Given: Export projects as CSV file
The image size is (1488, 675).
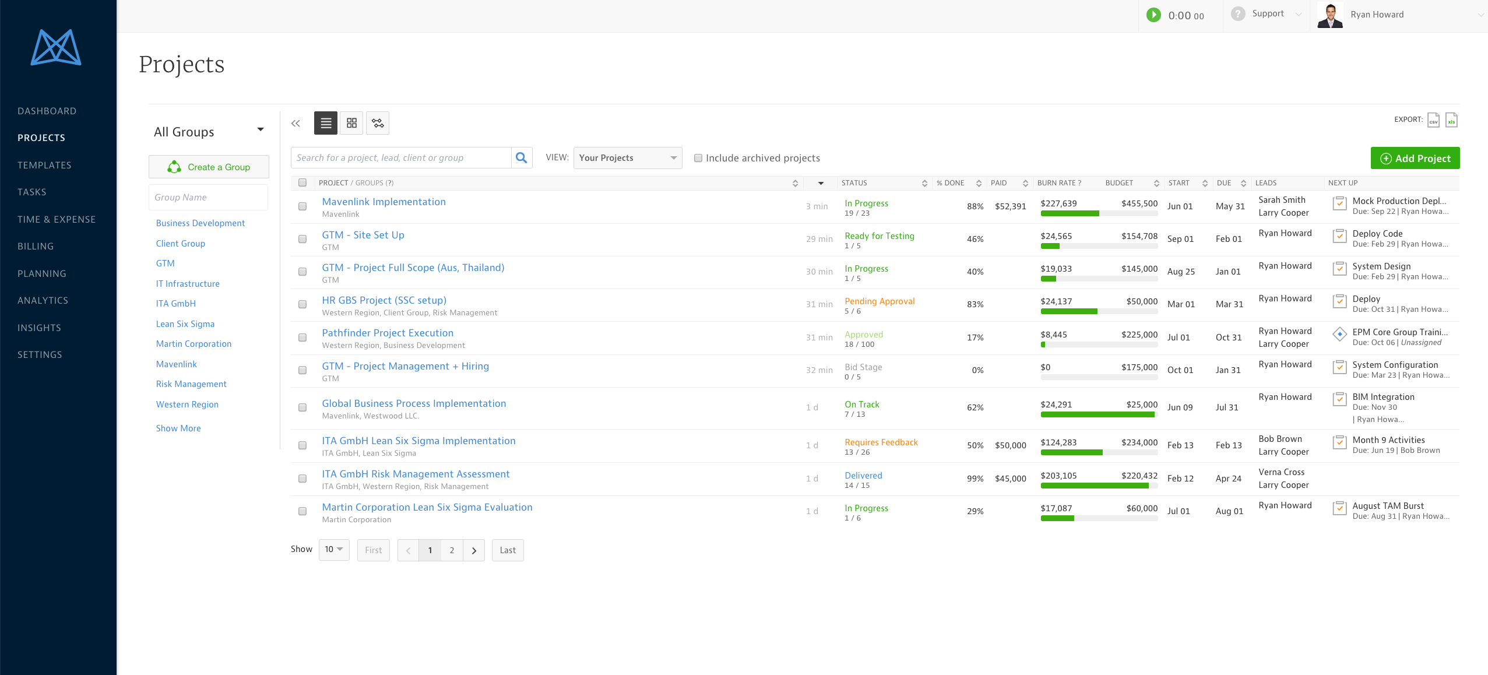Looking at the screenshot, I should coord(1433,120).
